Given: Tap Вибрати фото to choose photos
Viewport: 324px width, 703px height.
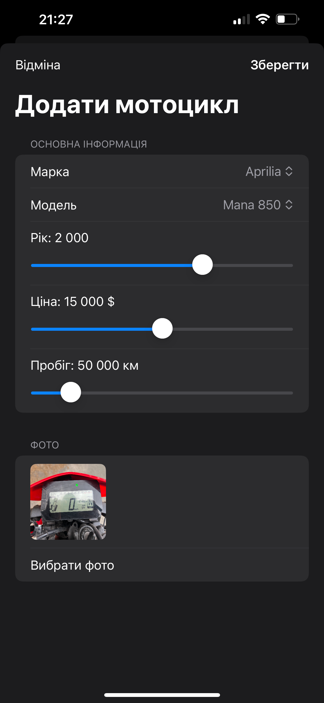Looking at the screenshot, I should pos(72,565).
